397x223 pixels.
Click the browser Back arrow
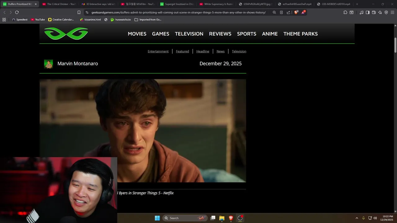4,12
